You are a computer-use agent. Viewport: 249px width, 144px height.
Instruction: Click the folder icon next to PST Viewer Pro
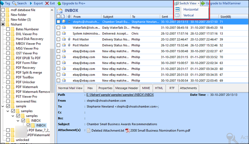point(13,96)
